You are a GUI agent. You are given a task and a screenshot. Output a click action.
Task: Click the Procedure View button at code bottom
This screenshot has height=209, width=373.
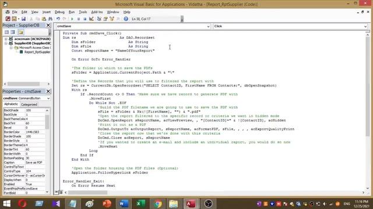pos(57,192)
